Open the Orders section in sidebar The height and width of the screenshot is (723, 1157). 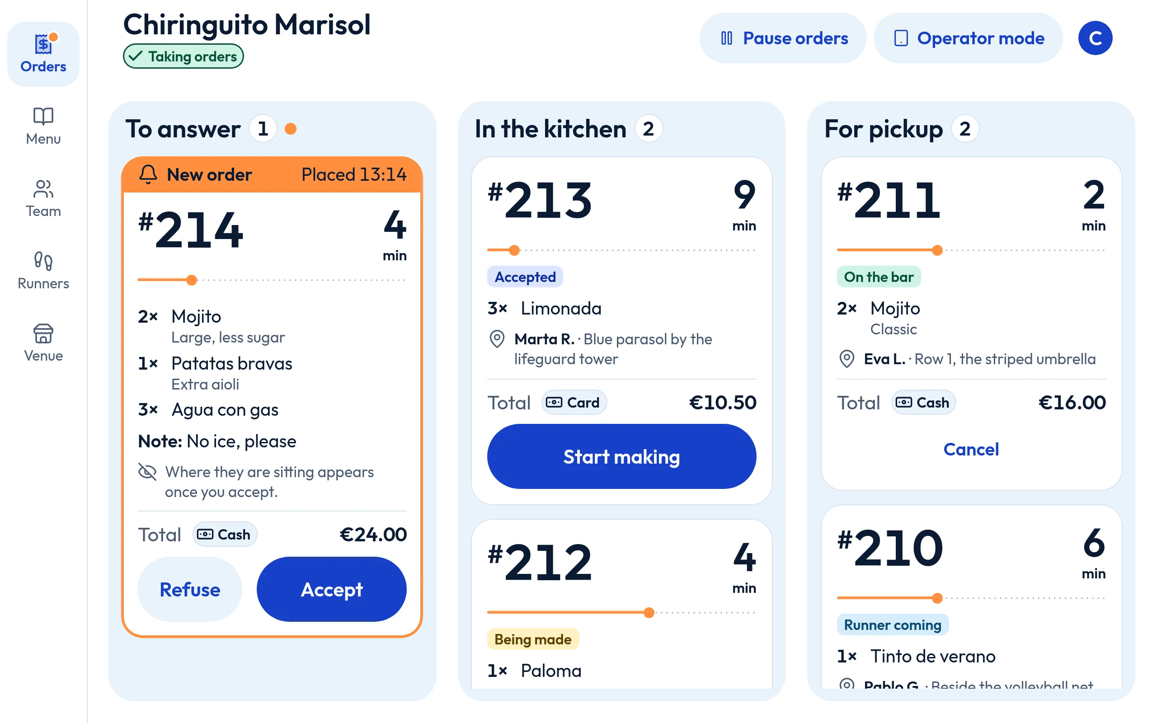(x=43, y=54)
